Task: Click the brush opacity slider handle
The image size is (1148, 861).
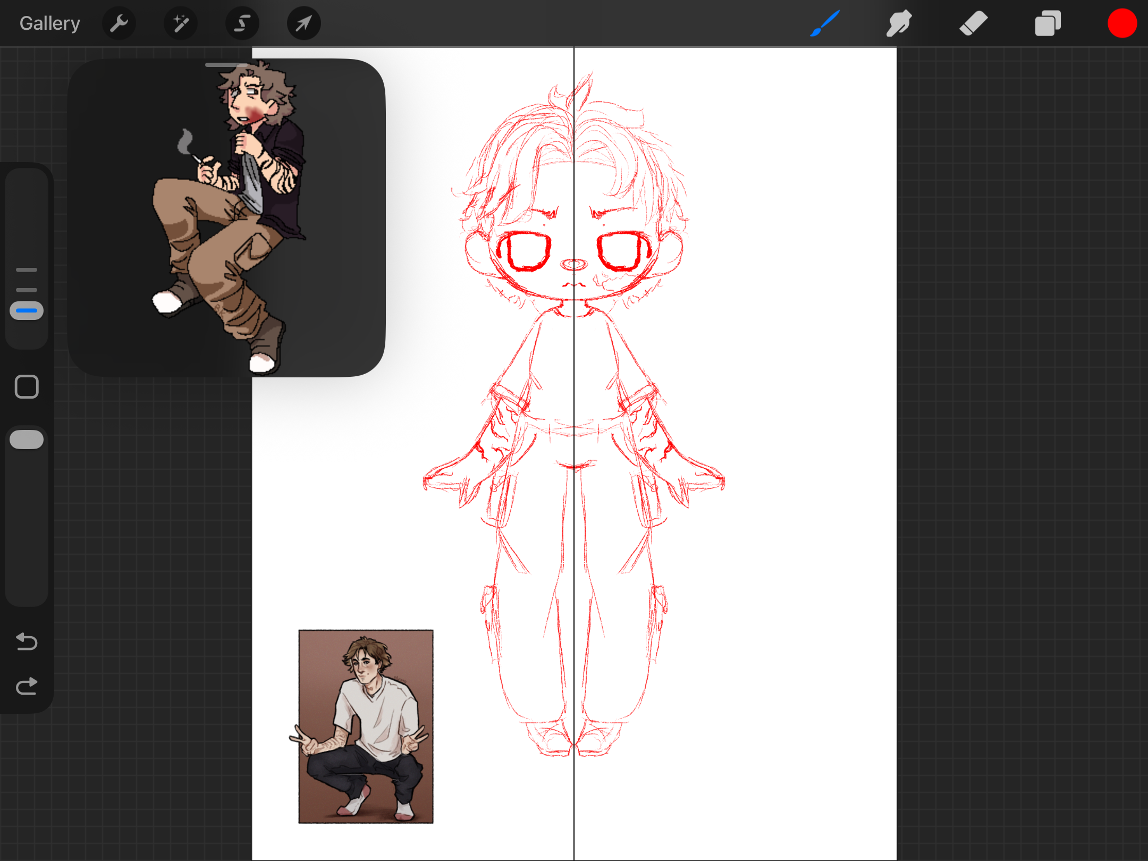Action: [27, 440]
